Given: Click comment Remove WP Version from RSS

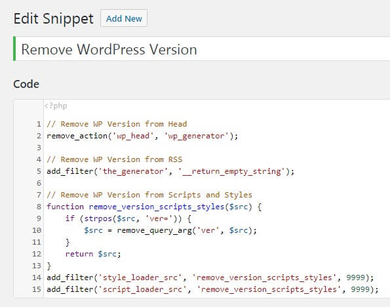Looking at the screenshot, I should coord(115,159).
